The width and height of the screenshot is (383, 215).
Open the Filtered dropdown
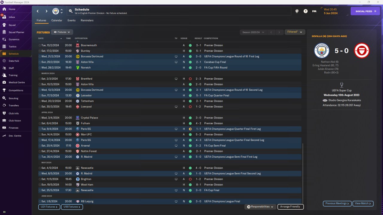point(295,32)
